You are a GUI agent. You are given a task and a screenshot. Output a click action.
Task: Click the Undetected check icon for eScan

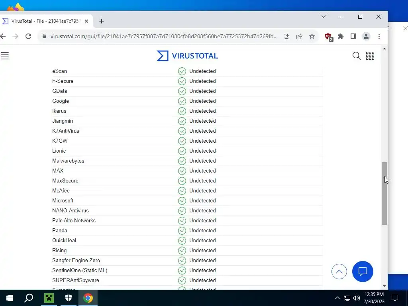[x=182, y=71]
